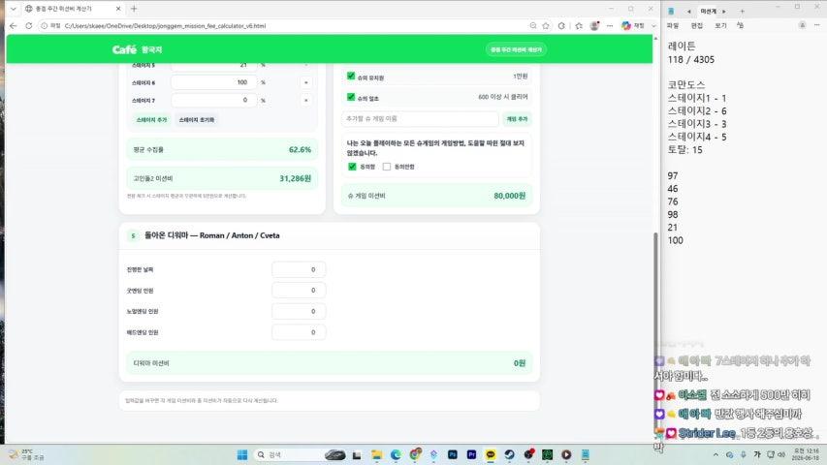Click the pill button in green header
The image size is (827, 465).
click(516, 49)
